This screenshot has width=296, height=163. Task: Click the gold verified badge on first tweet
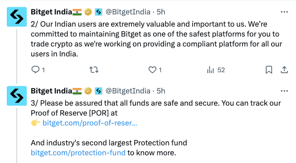88,12
